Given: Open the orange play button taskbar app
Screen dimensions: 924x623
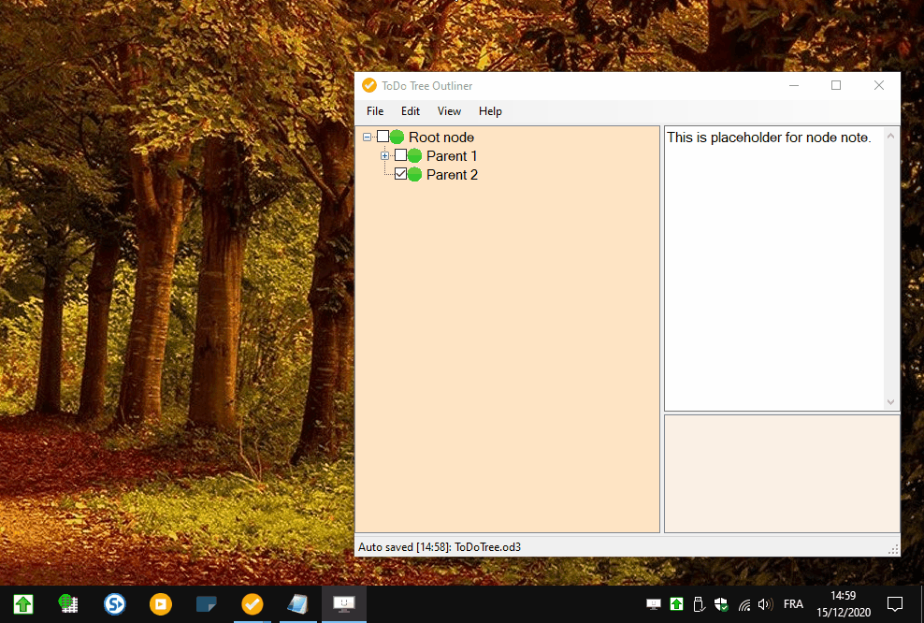Looking at the screenshot, I should pos(160,604).
